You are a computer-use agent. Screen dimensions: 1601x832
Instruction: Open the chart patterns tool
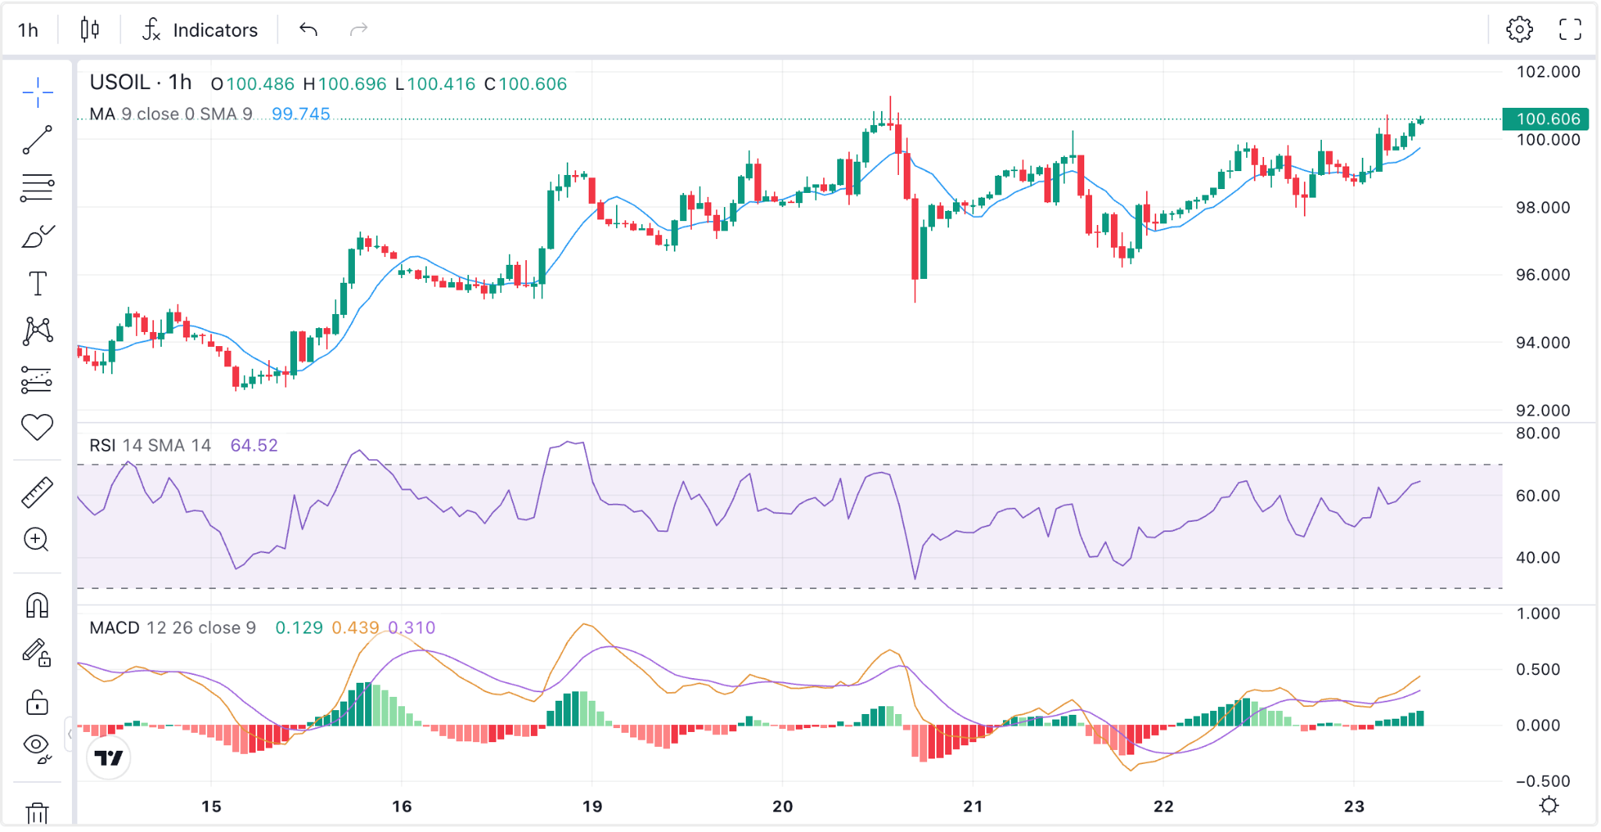pyautogui.click(x=37, y=331)
